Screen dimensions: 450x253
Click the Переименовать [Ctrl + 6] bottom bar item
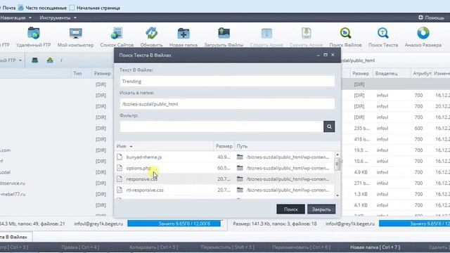(x=302, y=247)
